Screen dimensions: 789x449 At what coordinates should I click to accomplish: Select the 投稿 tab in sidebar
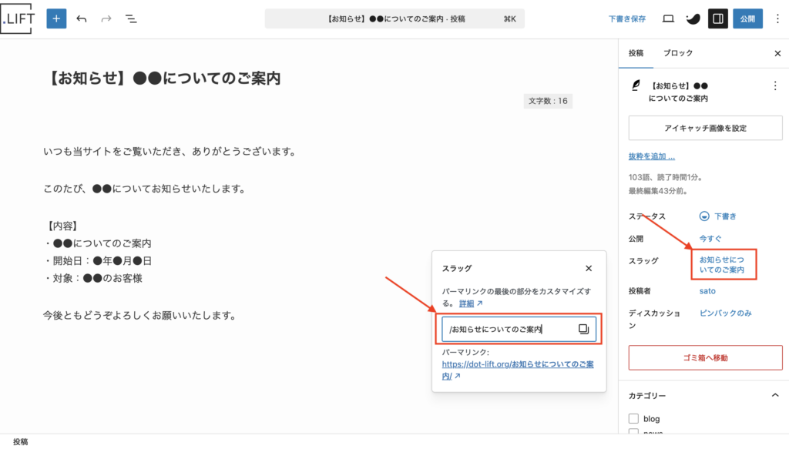click(636, 53)
